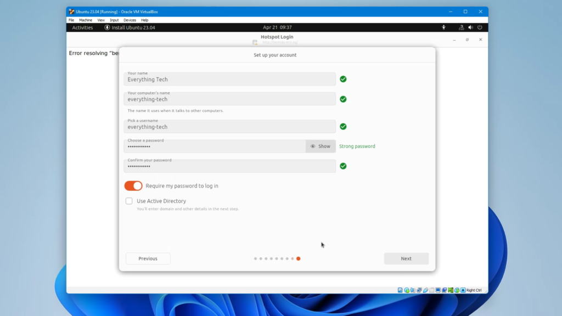Continue with the Next button
Screen dimensions: 562x316
[406, 258]
